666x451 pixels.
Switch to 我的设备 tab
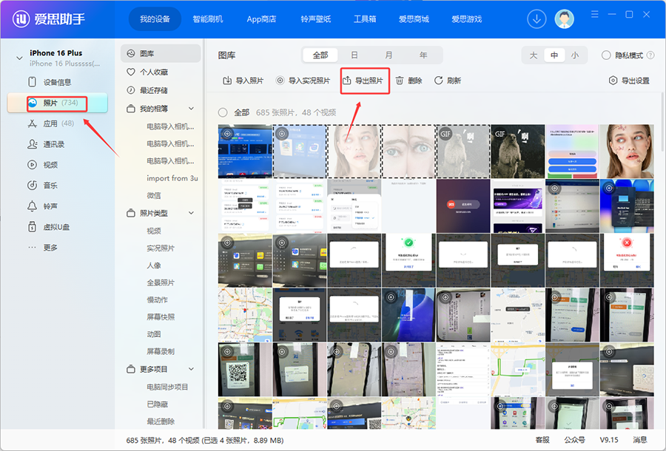coord(155,19)
